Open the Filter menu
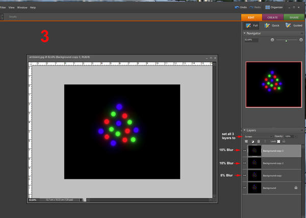Image resolution: width=306 pixels, height=218 pixels. point(3,8)
